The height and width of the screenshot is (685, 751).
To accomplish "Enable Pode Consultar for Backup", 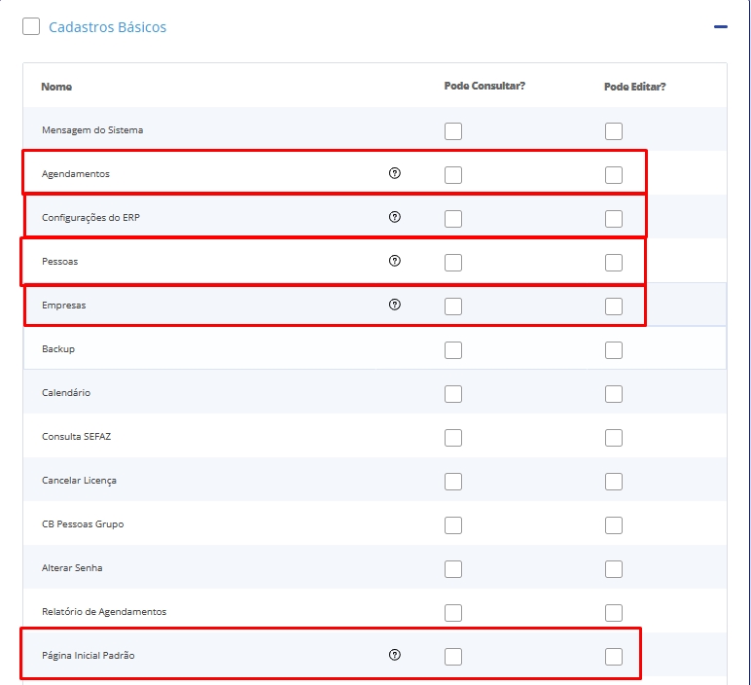I will click(x=453, y=350).
